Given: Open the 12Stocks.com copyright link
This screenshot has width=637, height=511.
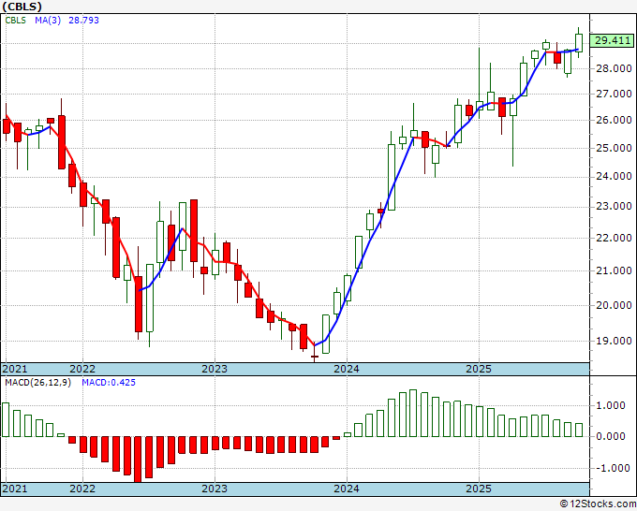Looking at the screenshot, I should coord(598,504).
